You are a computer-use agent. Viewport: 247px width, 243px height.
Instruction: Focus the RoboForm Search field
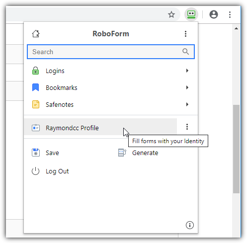tap(111, 52)
